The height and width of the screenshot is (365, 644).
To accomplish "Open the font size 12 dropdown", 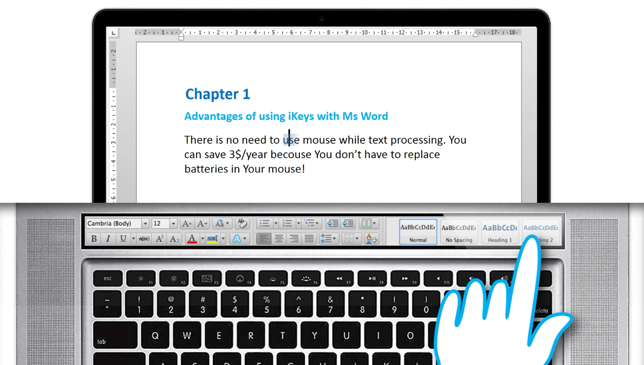I will click(x=173, y=224).
